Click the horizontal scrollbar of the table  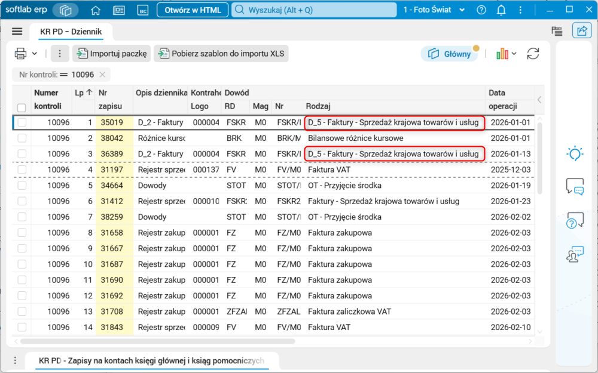tap(157, 341)
